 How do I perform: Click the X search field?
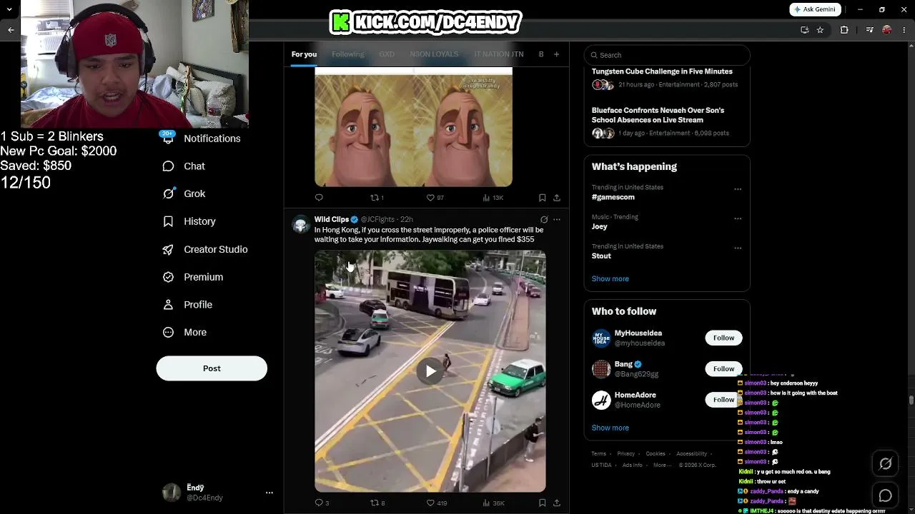point(667,55)
